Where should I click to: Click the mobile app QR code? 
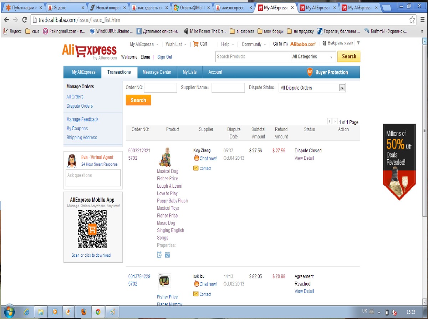(x=92, y=229)
